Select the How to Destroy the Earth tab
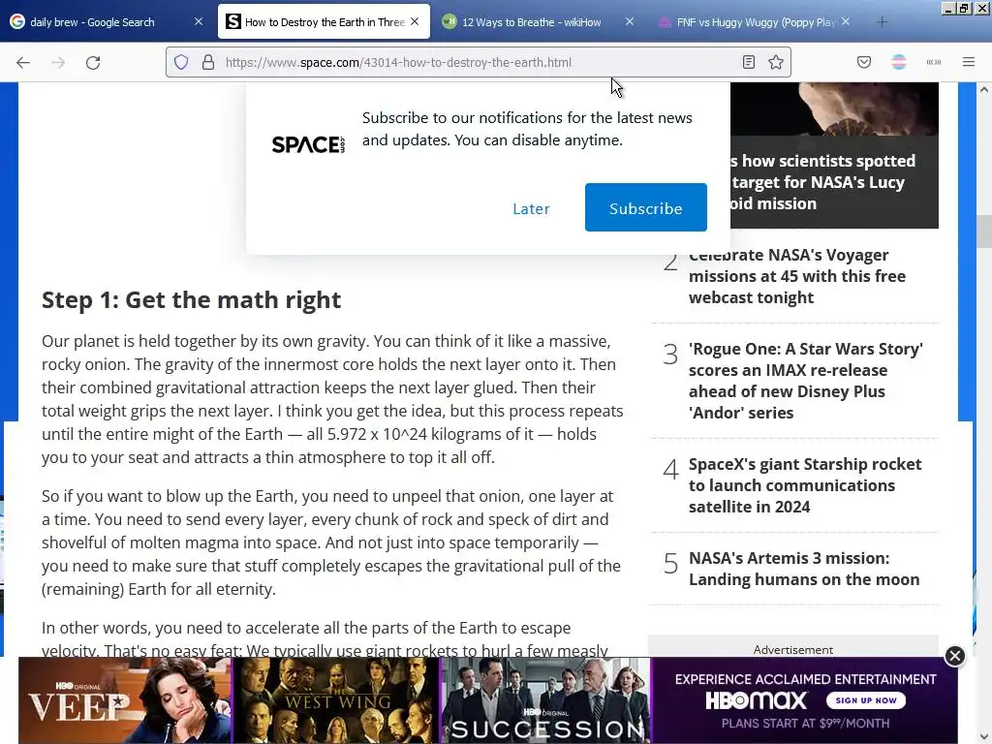Viewport: 992px width, 744px height. (324, 21)
